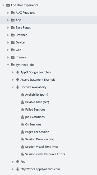Select Sessions with Resource Errors metric
The width and height of the screenshot is (97, 175).
[45, 154]
